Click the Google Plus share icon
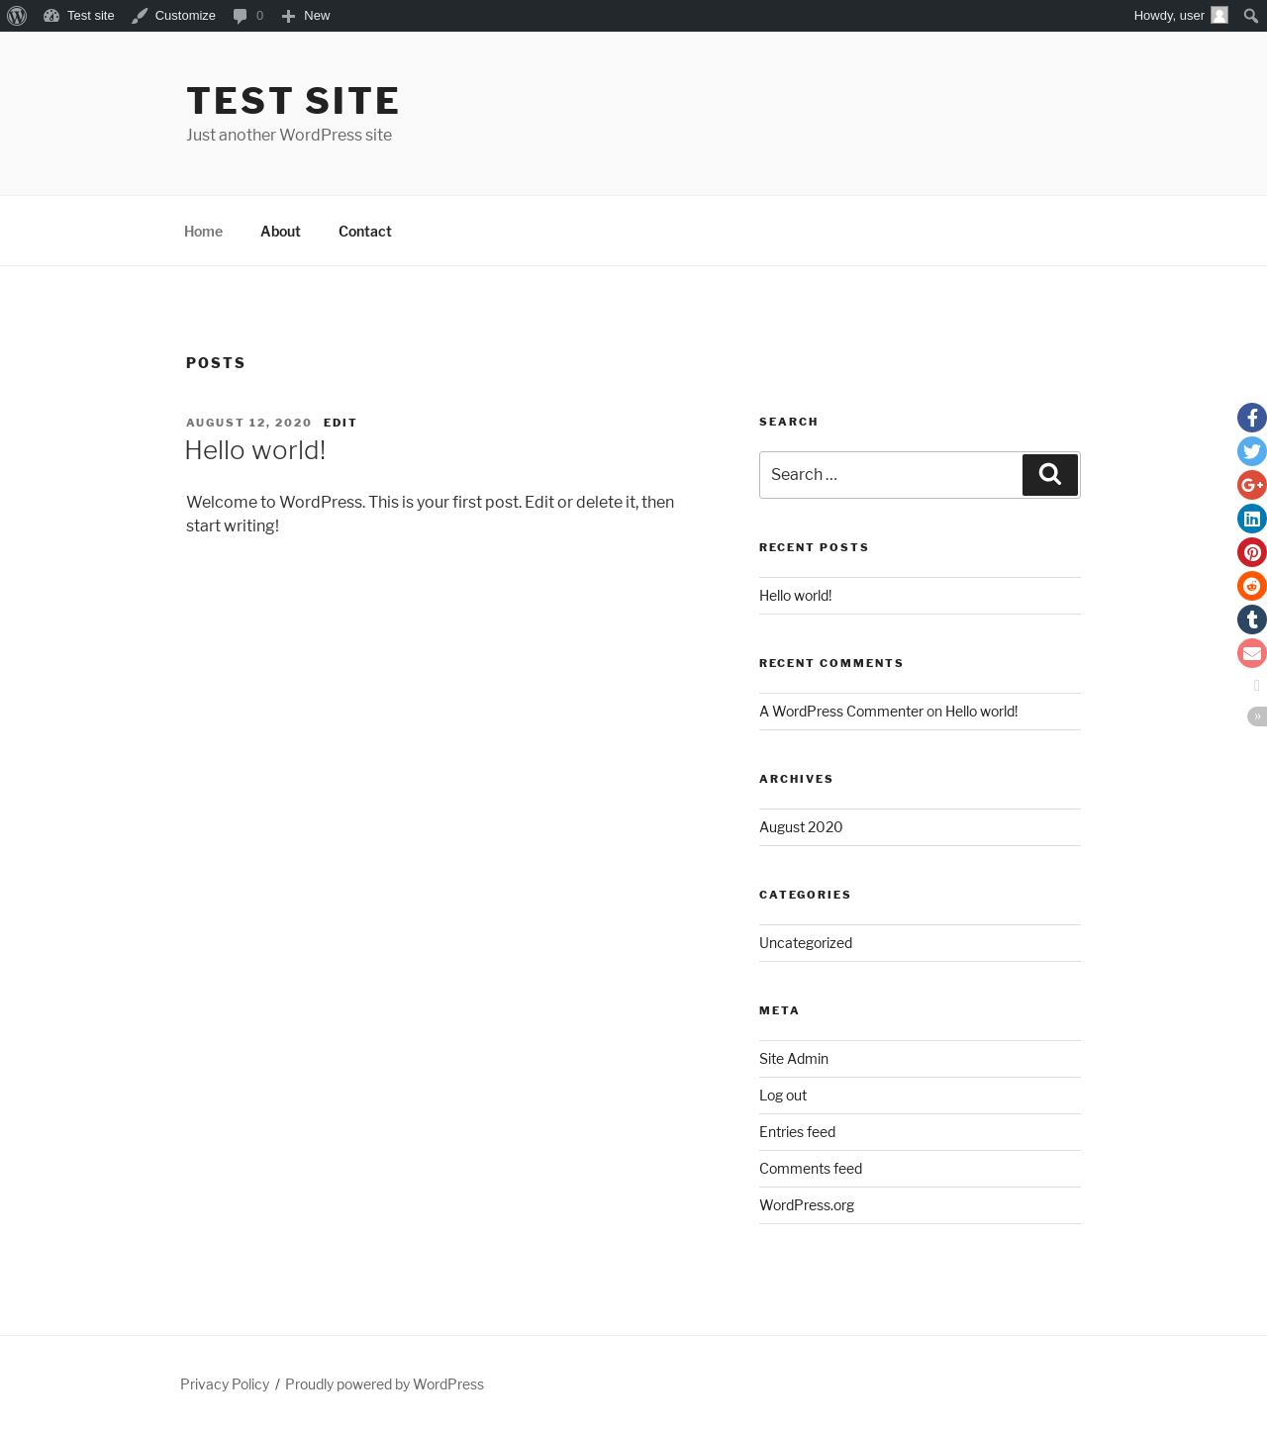Screen dimensions: 1267x1430 pyautogui.click(x=1252, y=485)
